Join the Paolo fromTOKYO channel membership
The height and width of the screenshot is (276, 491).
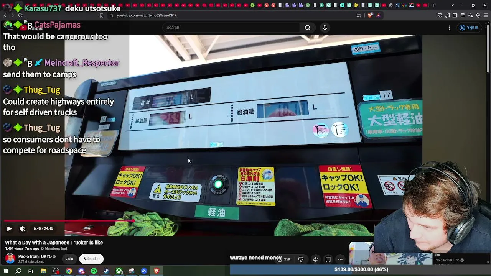click(x=70, y=259)
